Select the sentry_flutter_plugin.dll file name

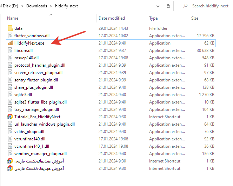coord(36,80)
